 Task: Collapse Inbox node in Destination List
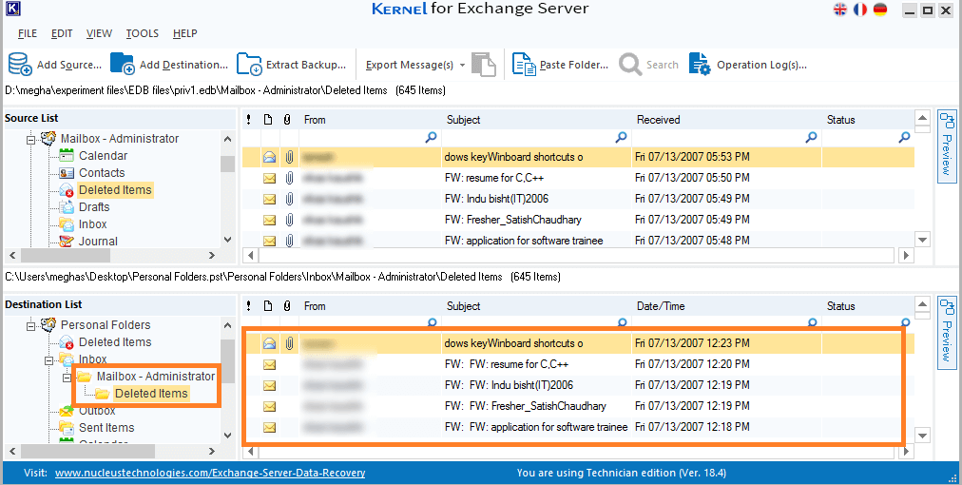click(x=48, y=360)
